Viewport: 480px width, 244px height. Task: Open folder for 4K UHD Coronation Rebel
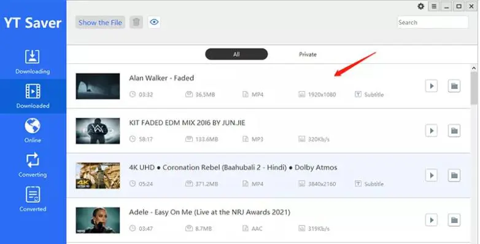click(454, 175)
